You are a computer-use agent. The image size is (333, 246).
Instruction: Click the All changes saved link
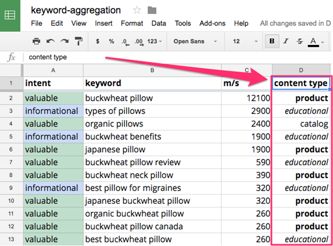[295, 23]
